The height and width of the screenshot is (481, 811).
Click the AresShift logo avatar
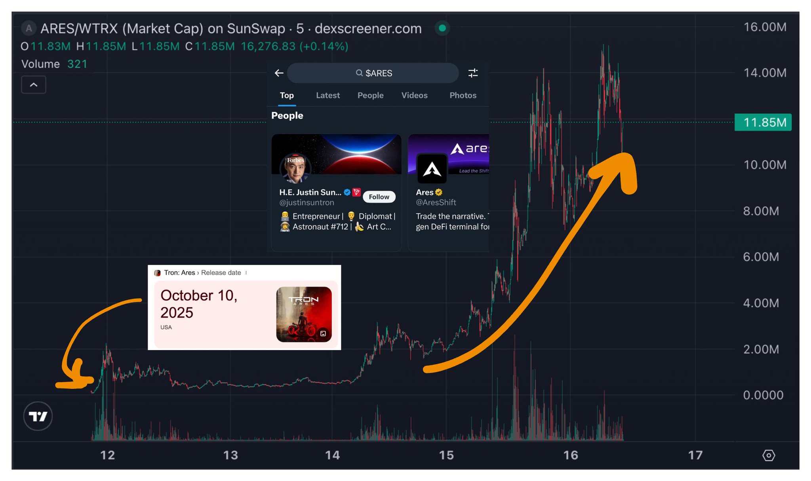point(432,169)
